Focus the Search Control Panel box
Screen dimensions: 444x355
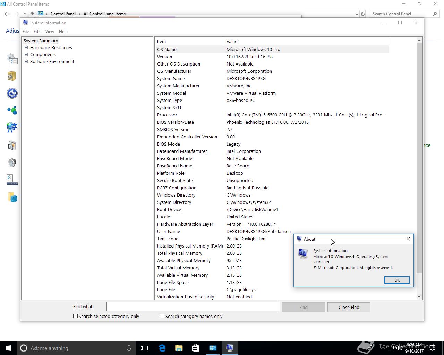pos(401,14)
